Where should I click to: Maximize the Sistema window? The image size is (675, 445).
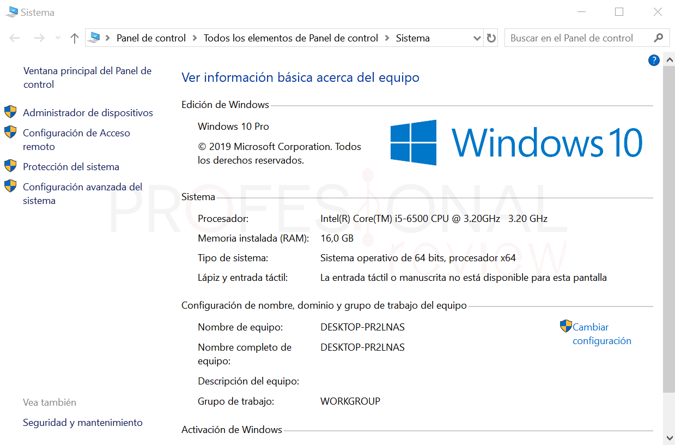[619, 12]
